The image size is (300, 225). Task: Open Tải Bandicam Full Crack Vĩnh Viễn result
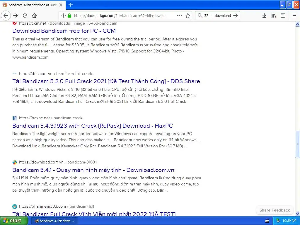tap(94, 214)
